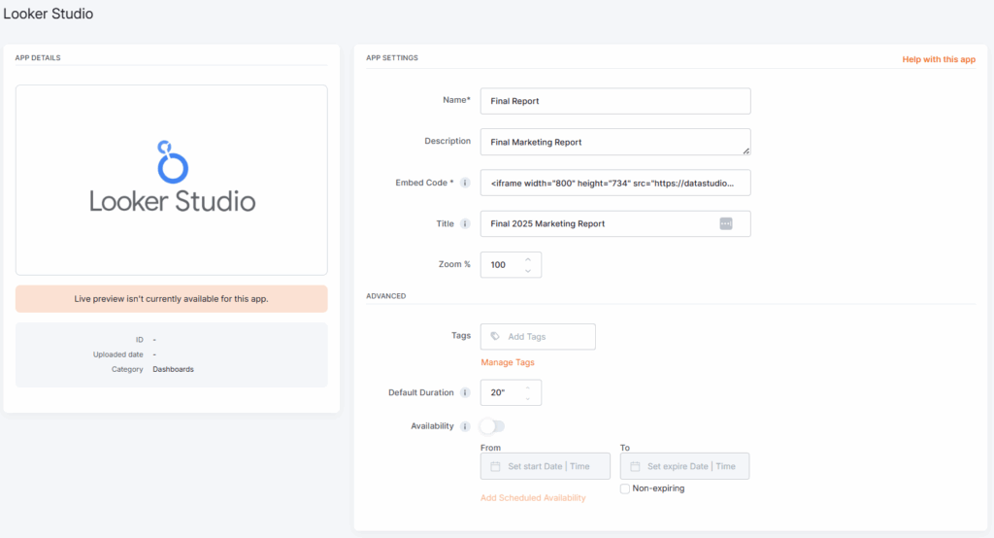The width and height of the screenshot is (994, 538).
Task: Click the From label above start date
Action: (490, 448)
